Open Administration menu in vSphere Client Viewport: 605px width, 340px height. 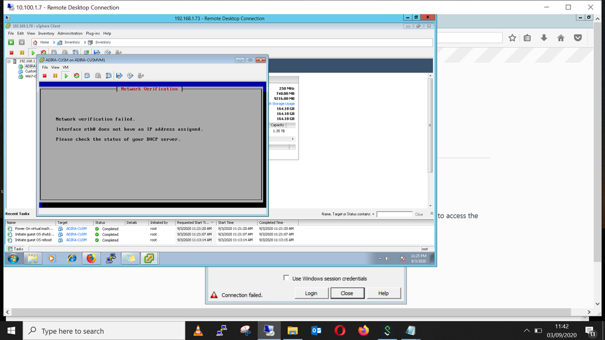[70, 33]
